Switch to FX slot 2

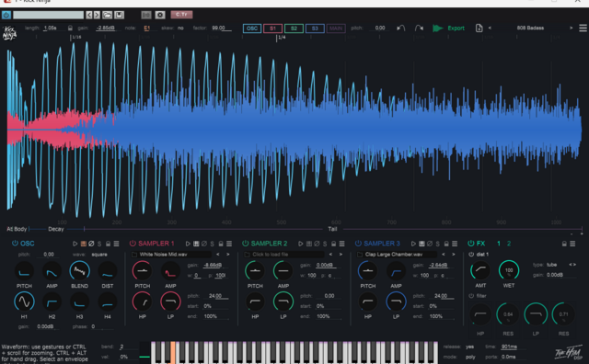tap(509, 244)
